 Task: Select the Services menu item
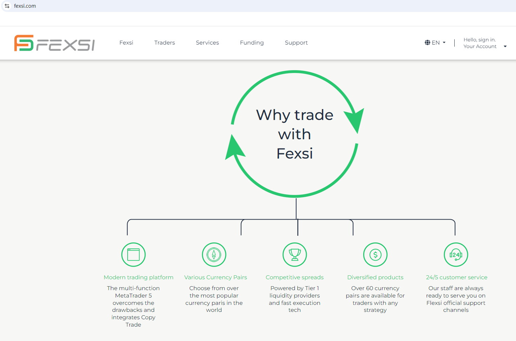coord(207,43)
